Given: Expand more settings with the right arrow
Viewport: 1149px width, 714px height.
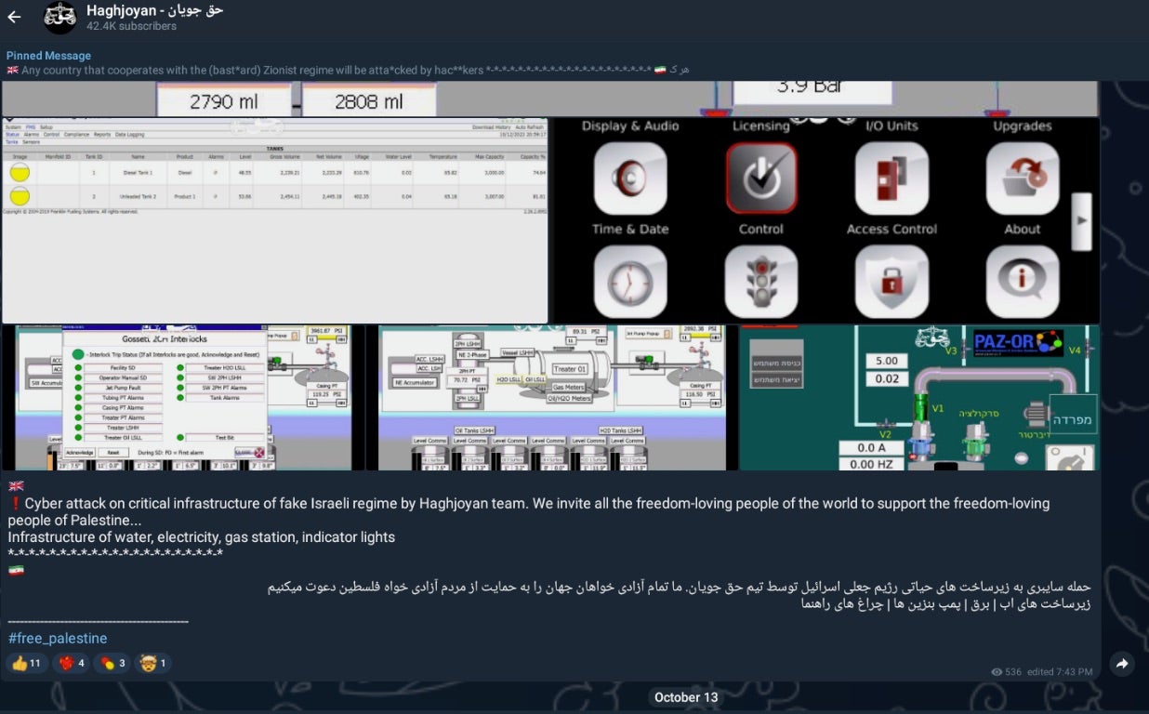Looking at the screenshot, I should point(1081,221).
